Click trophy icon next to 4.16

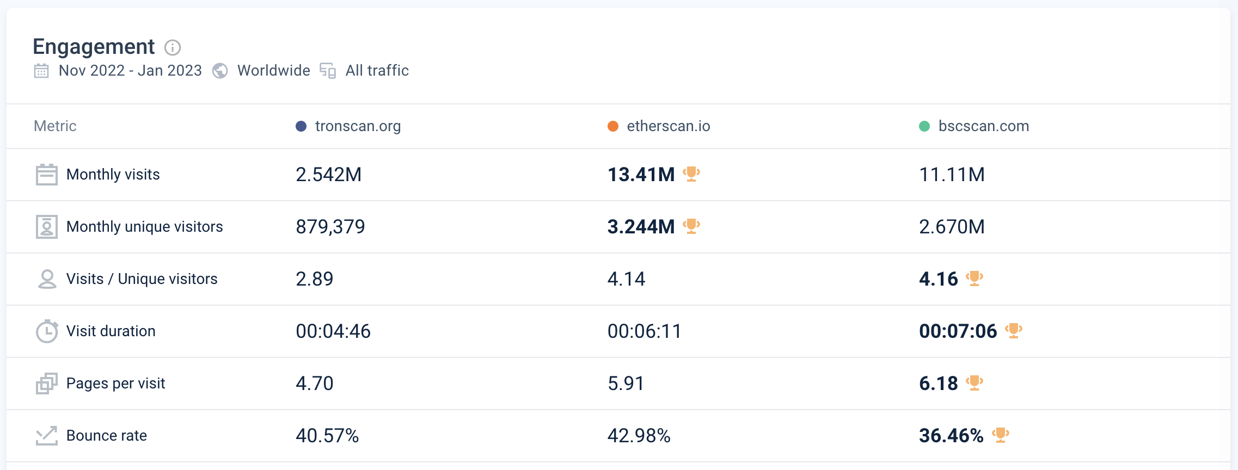tap(975, 279)
